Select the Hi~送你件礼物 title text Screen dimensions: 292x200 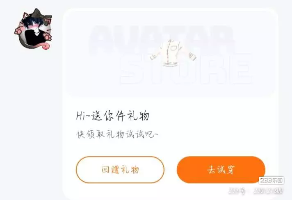coord(113,116)
